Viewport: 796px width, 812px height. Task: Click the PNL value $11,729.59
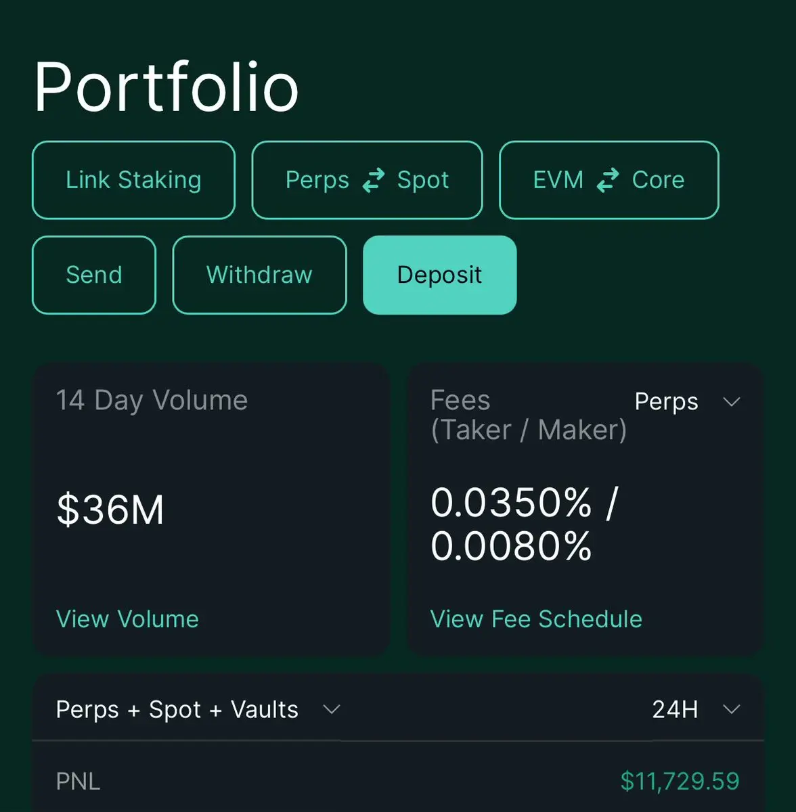[x=680, y=782]
